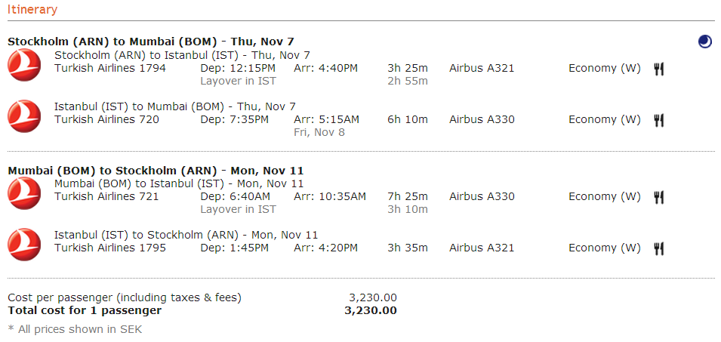721x342 pixels.
Task: Click meal icon on Istanbul to Mumbai flight
Action: tap(659, 121)
